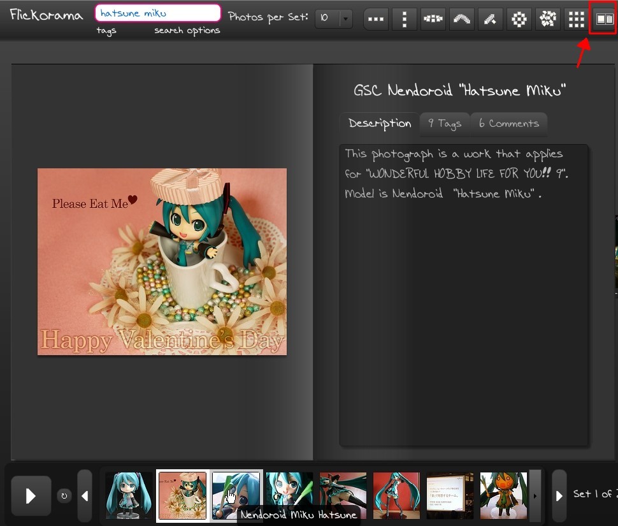This screenshot has height=526, width=618.
Task: Choose the coverflow-style layout icon
Action: [x=433, y=18]
